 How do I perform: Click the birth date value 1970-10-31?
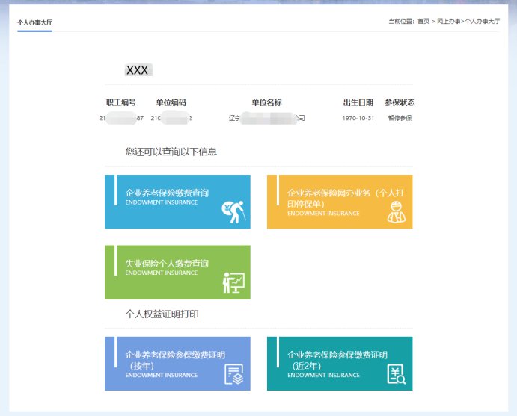tap(358, 118)
